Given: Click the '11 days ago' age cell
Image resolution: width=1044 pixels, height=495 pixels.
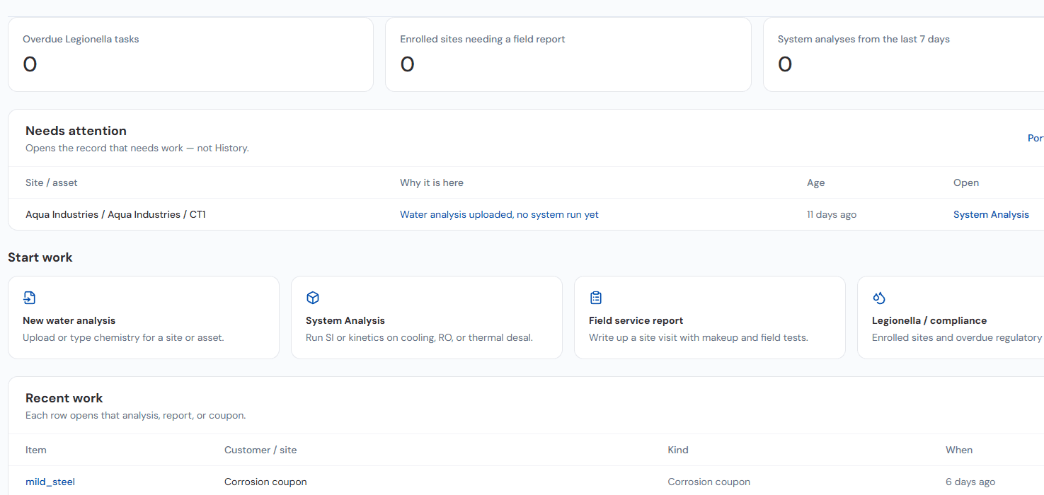Looking at the screenshot, I should click(x=832, y=214).
